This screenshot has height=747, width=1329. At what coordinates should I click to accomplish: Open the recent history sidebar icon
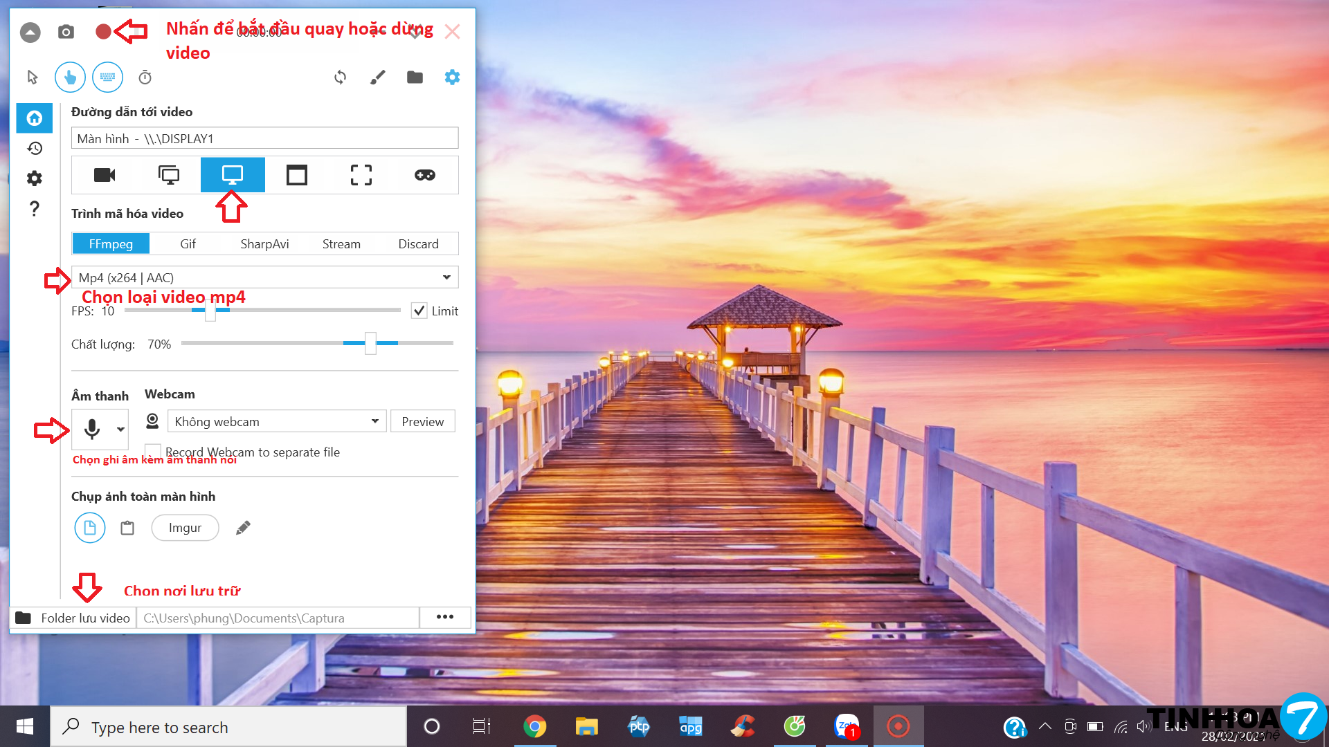(x=35, y=148)
